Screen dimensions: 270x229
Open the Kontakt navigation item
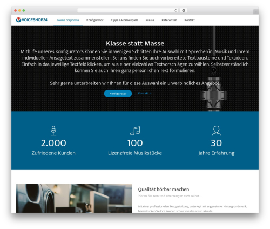[x=190, y=20]
